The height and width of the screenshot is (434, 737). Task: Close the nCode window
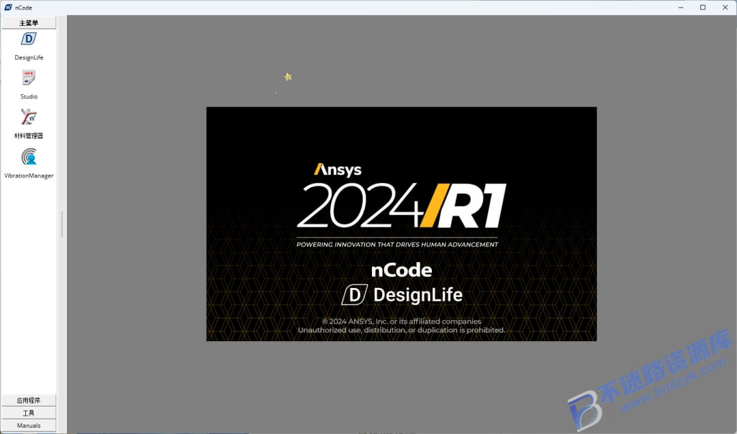pos(725,8)
